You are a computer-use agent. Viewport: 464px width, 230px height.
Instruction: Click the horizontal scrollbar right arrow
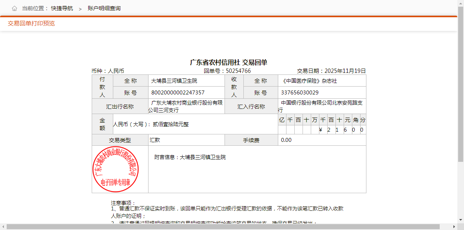[x=454, y=227]
